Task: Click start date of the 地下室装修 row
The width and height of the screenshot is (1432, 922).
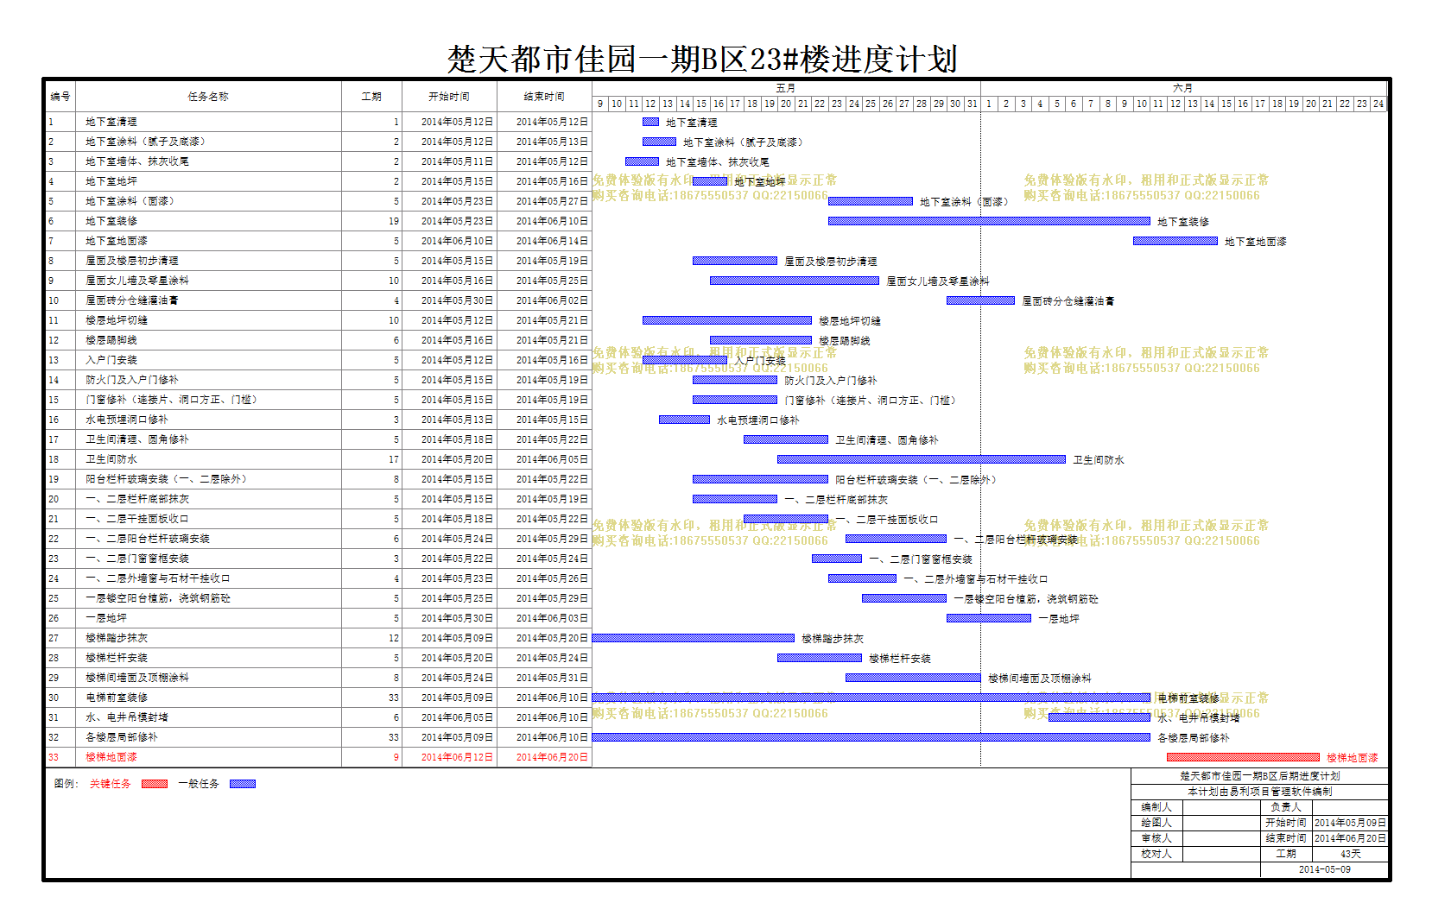Action: click(x=457, y=221)
